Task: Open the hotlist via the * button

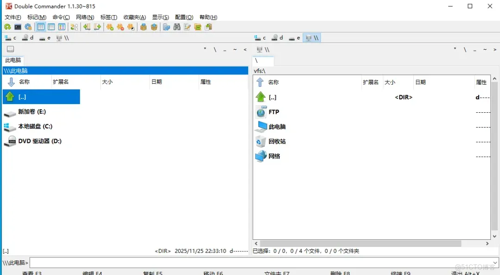Action: pyautogui.click(x=205, y=49)
